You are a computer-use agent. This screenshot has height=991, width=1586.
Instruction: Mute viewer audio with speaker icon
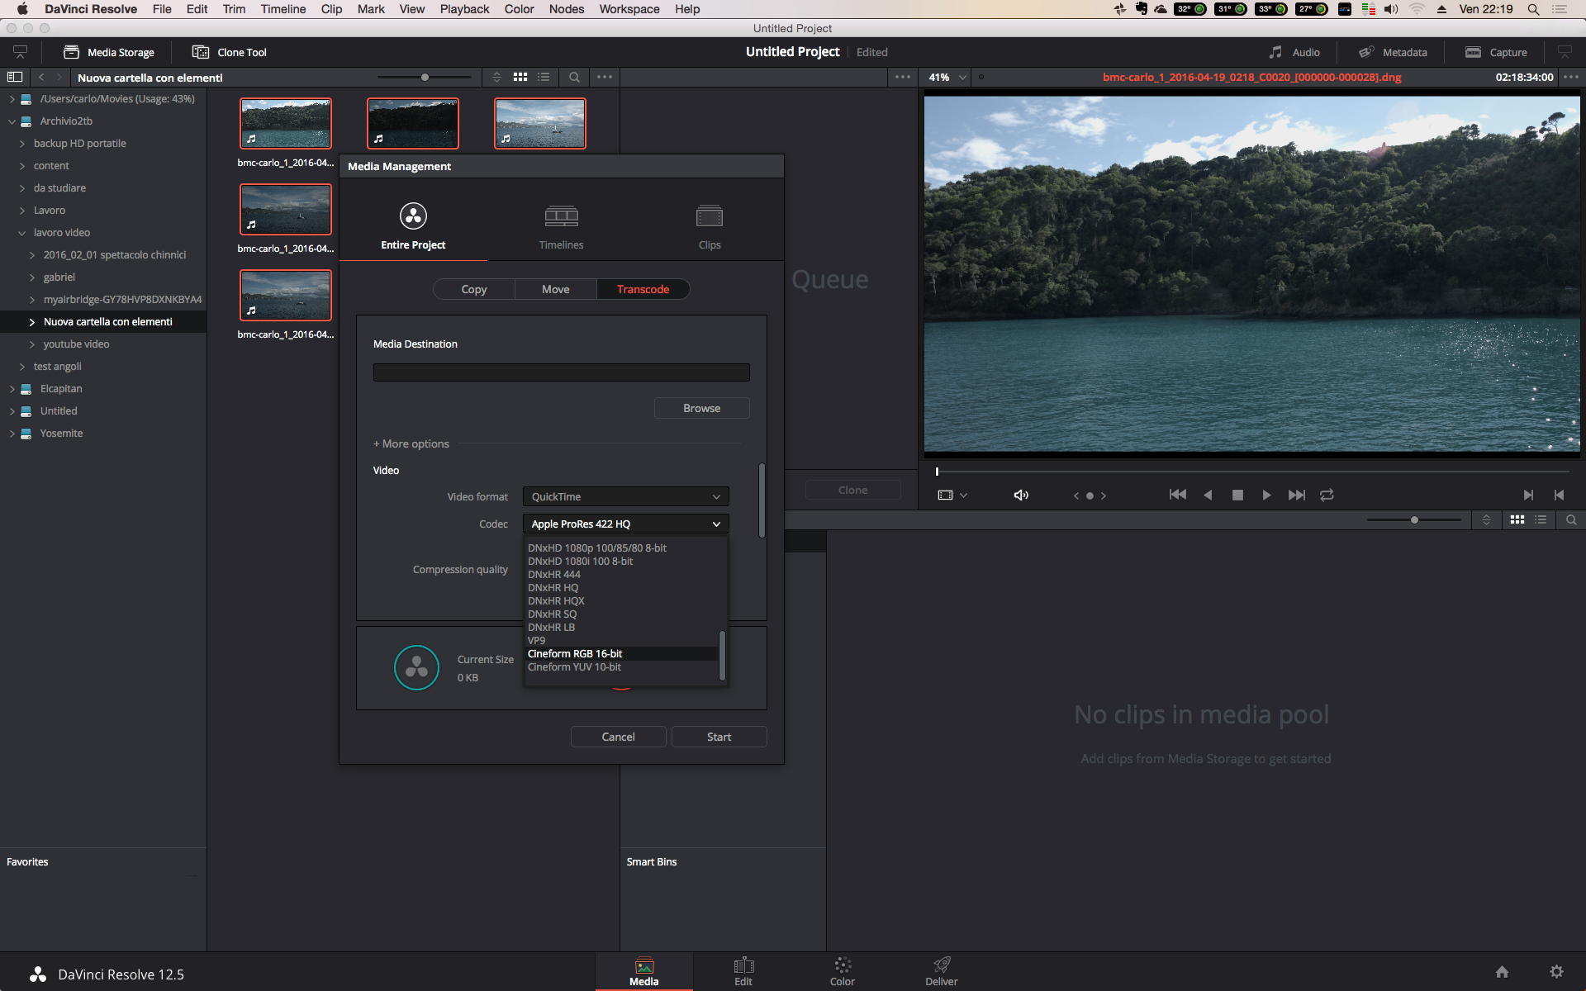click(1021, 495)
